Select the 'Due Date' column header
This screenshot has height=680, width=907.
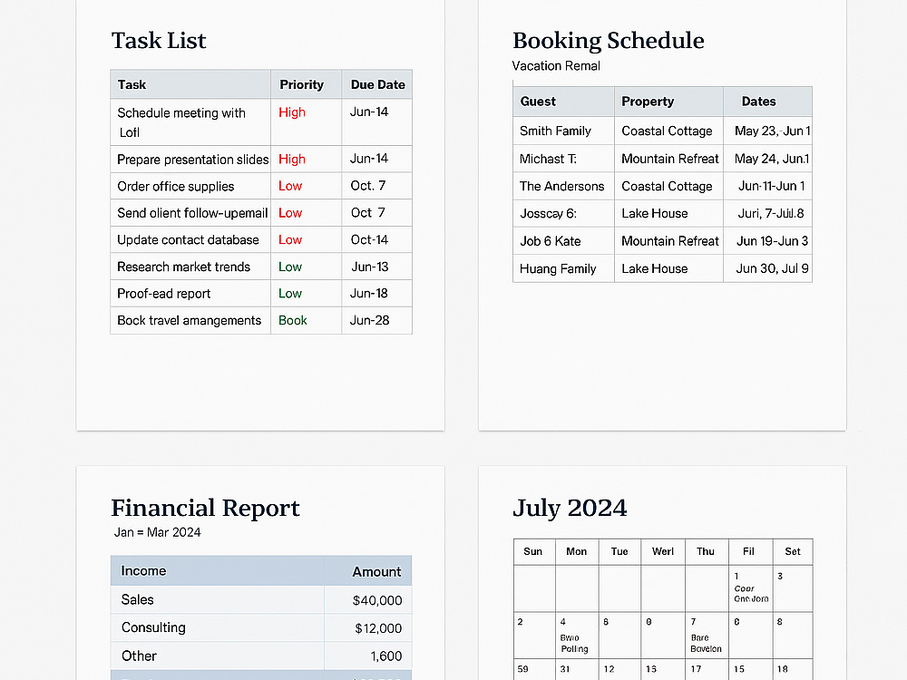point(377,84)
